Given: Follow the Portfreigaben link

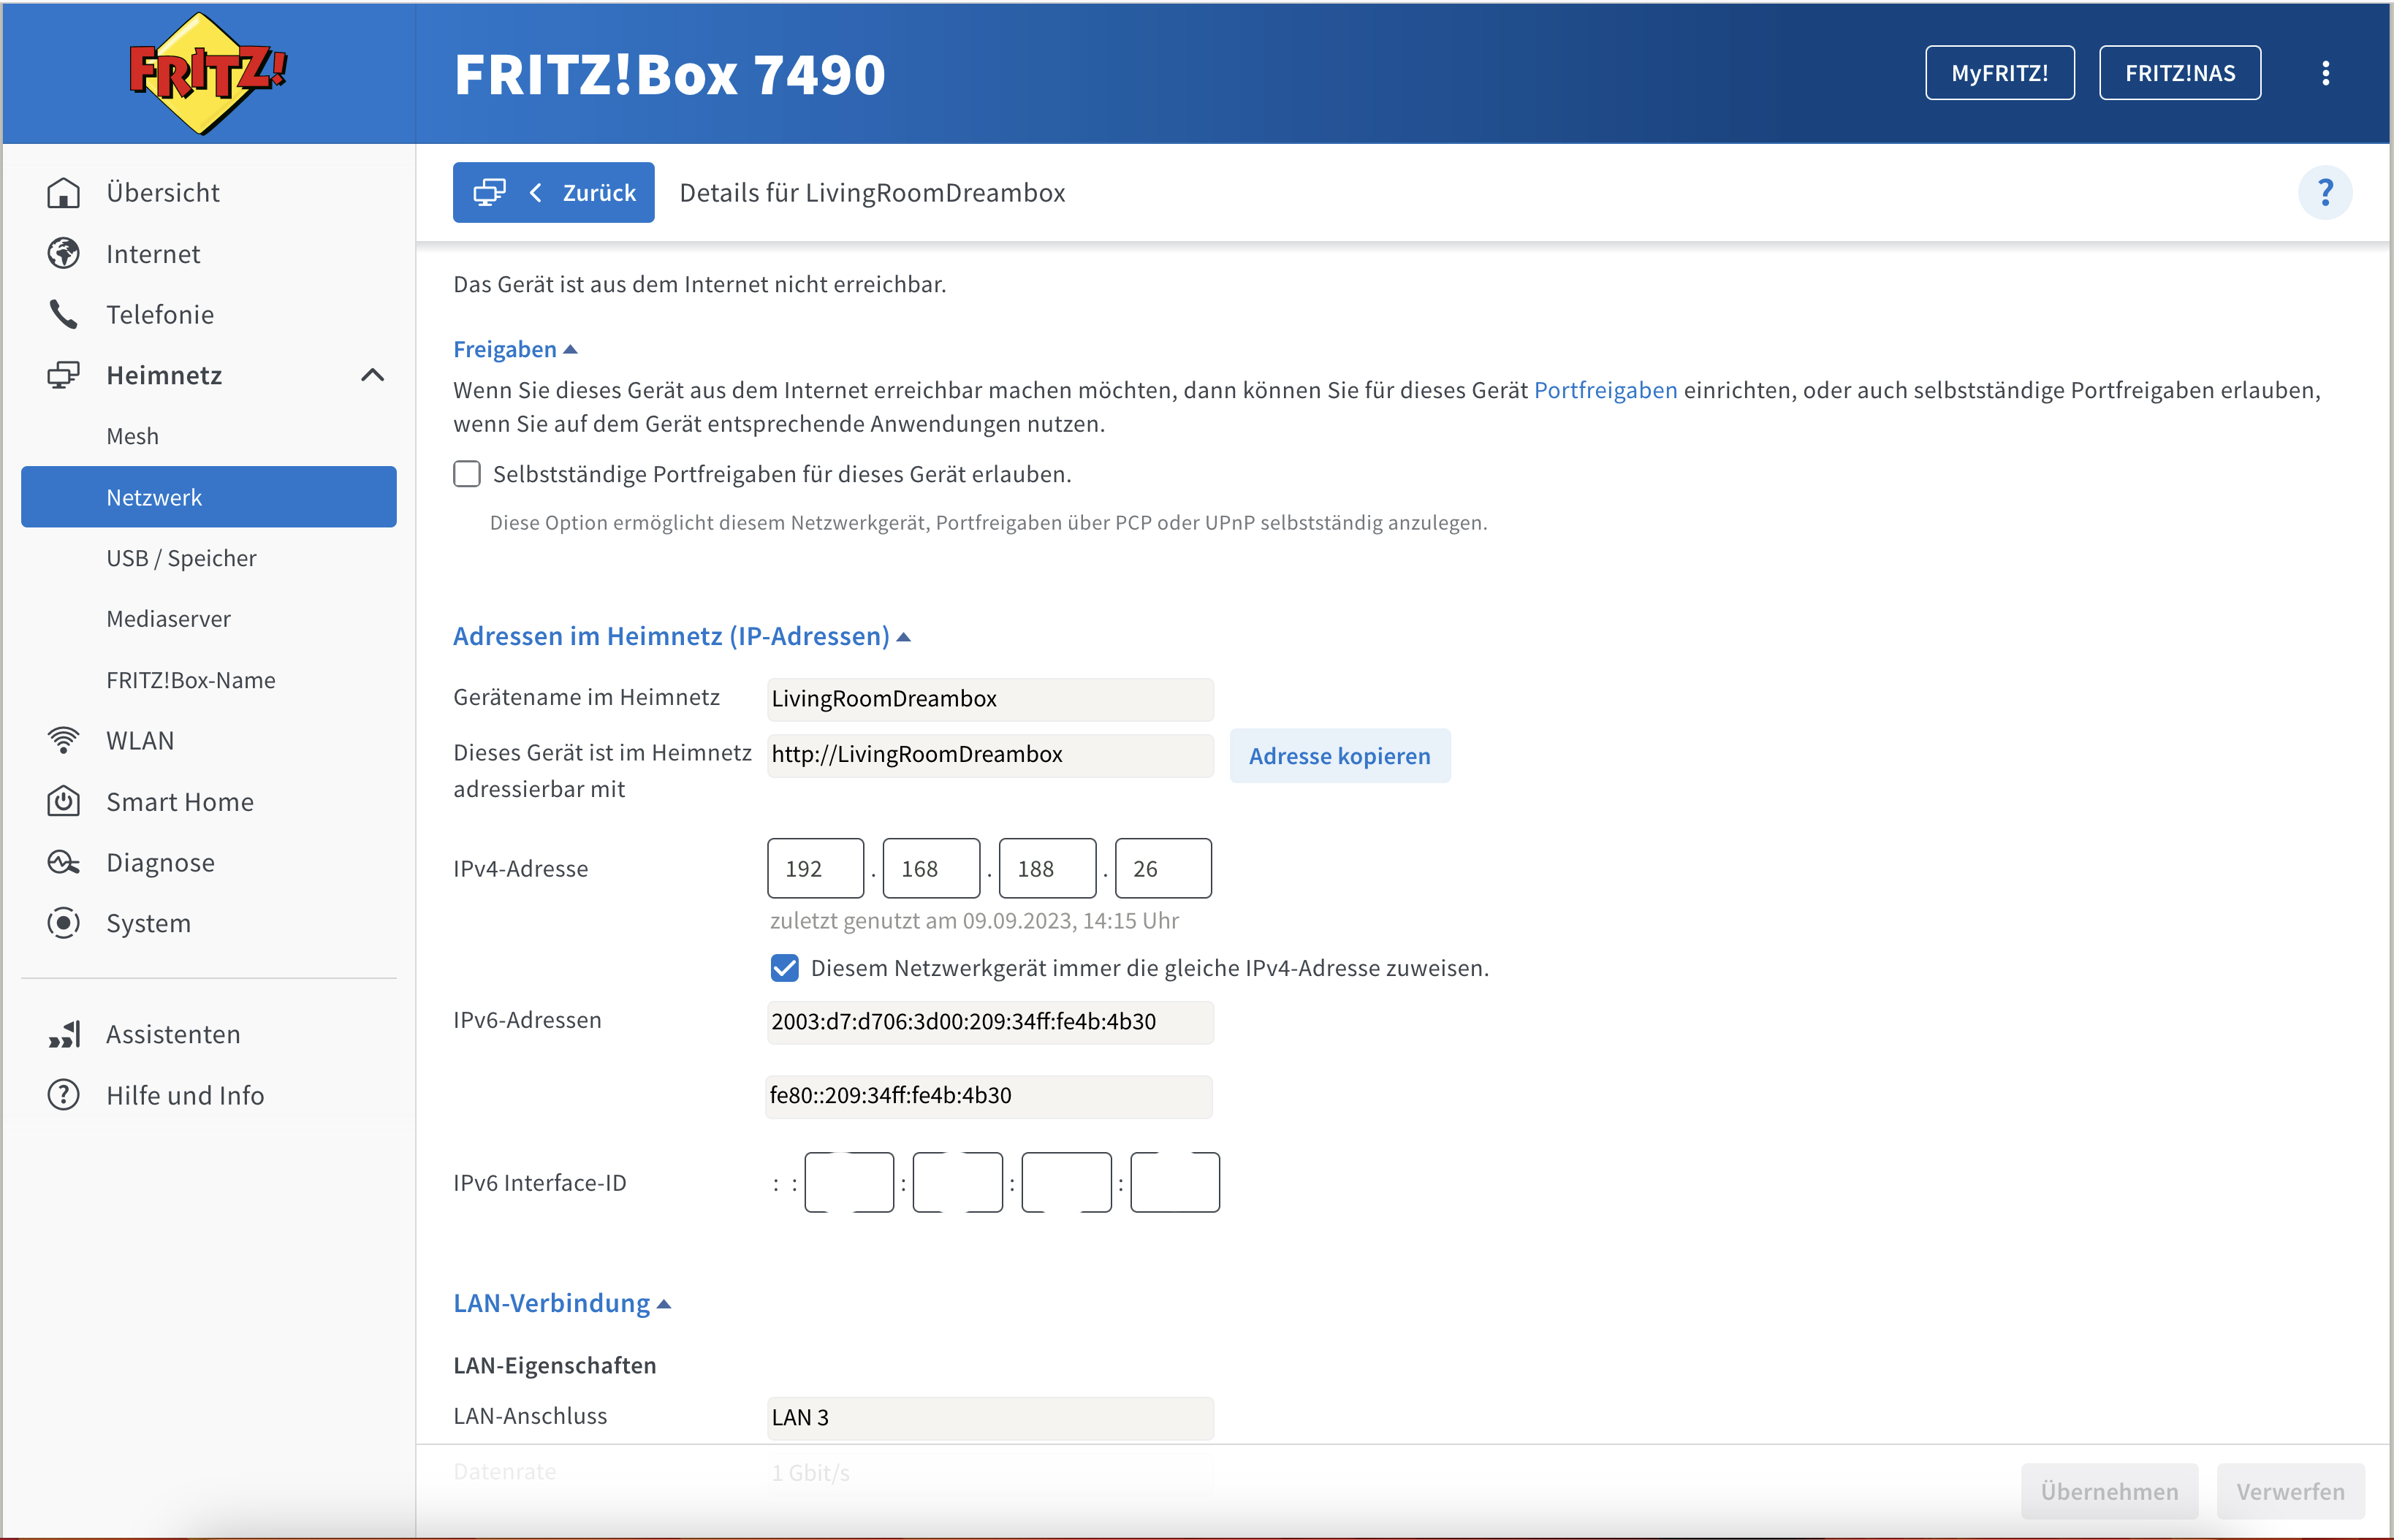Looking at the screenshot, I should pyautogui.click(x=1605, y=390).
